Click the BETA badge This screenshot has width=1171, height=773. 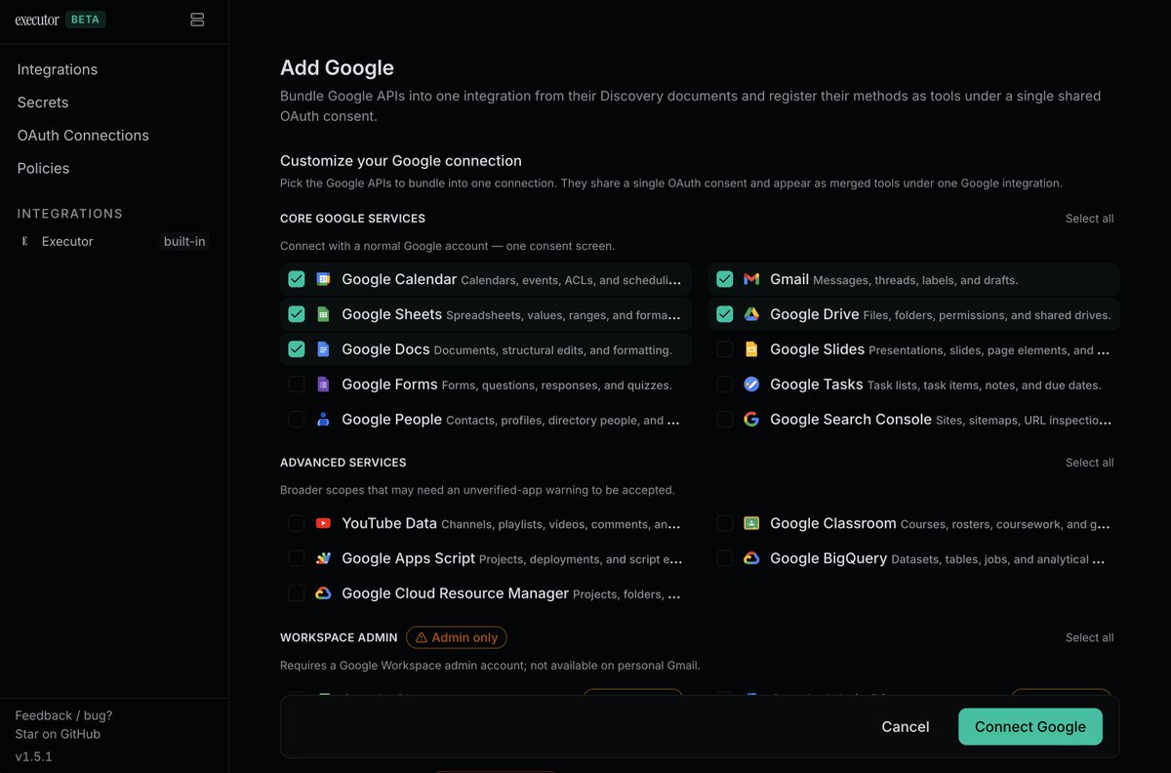86,20
